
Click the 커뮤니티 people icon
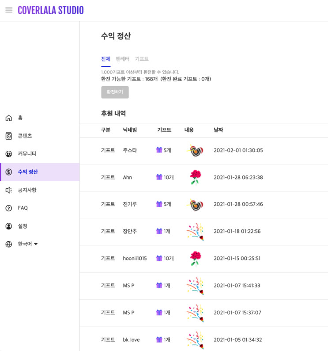pos(9,154)
